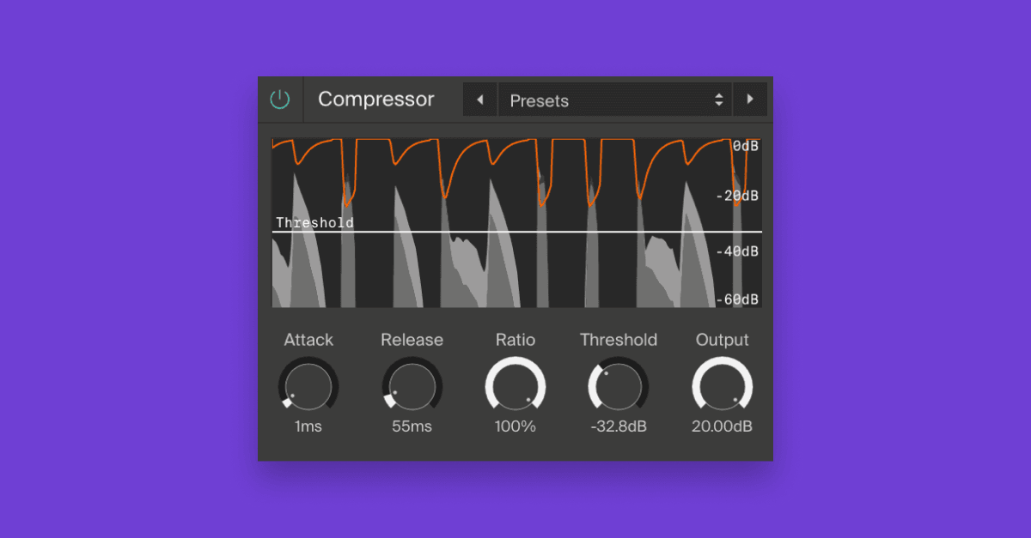Click the 20.00dB Output value

point(722,426)
